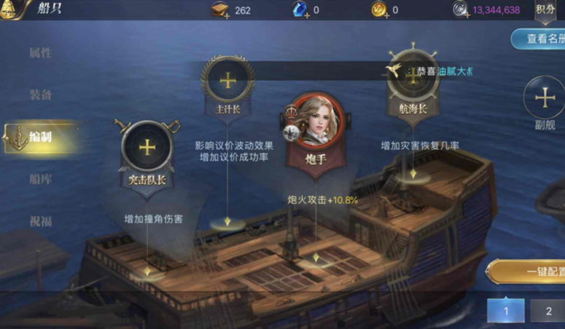Add a 突击队长 crew member slot

147,147
